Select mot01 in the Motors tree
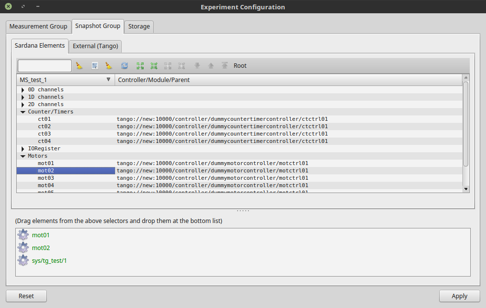486x308 pixels. click(46, 164)
